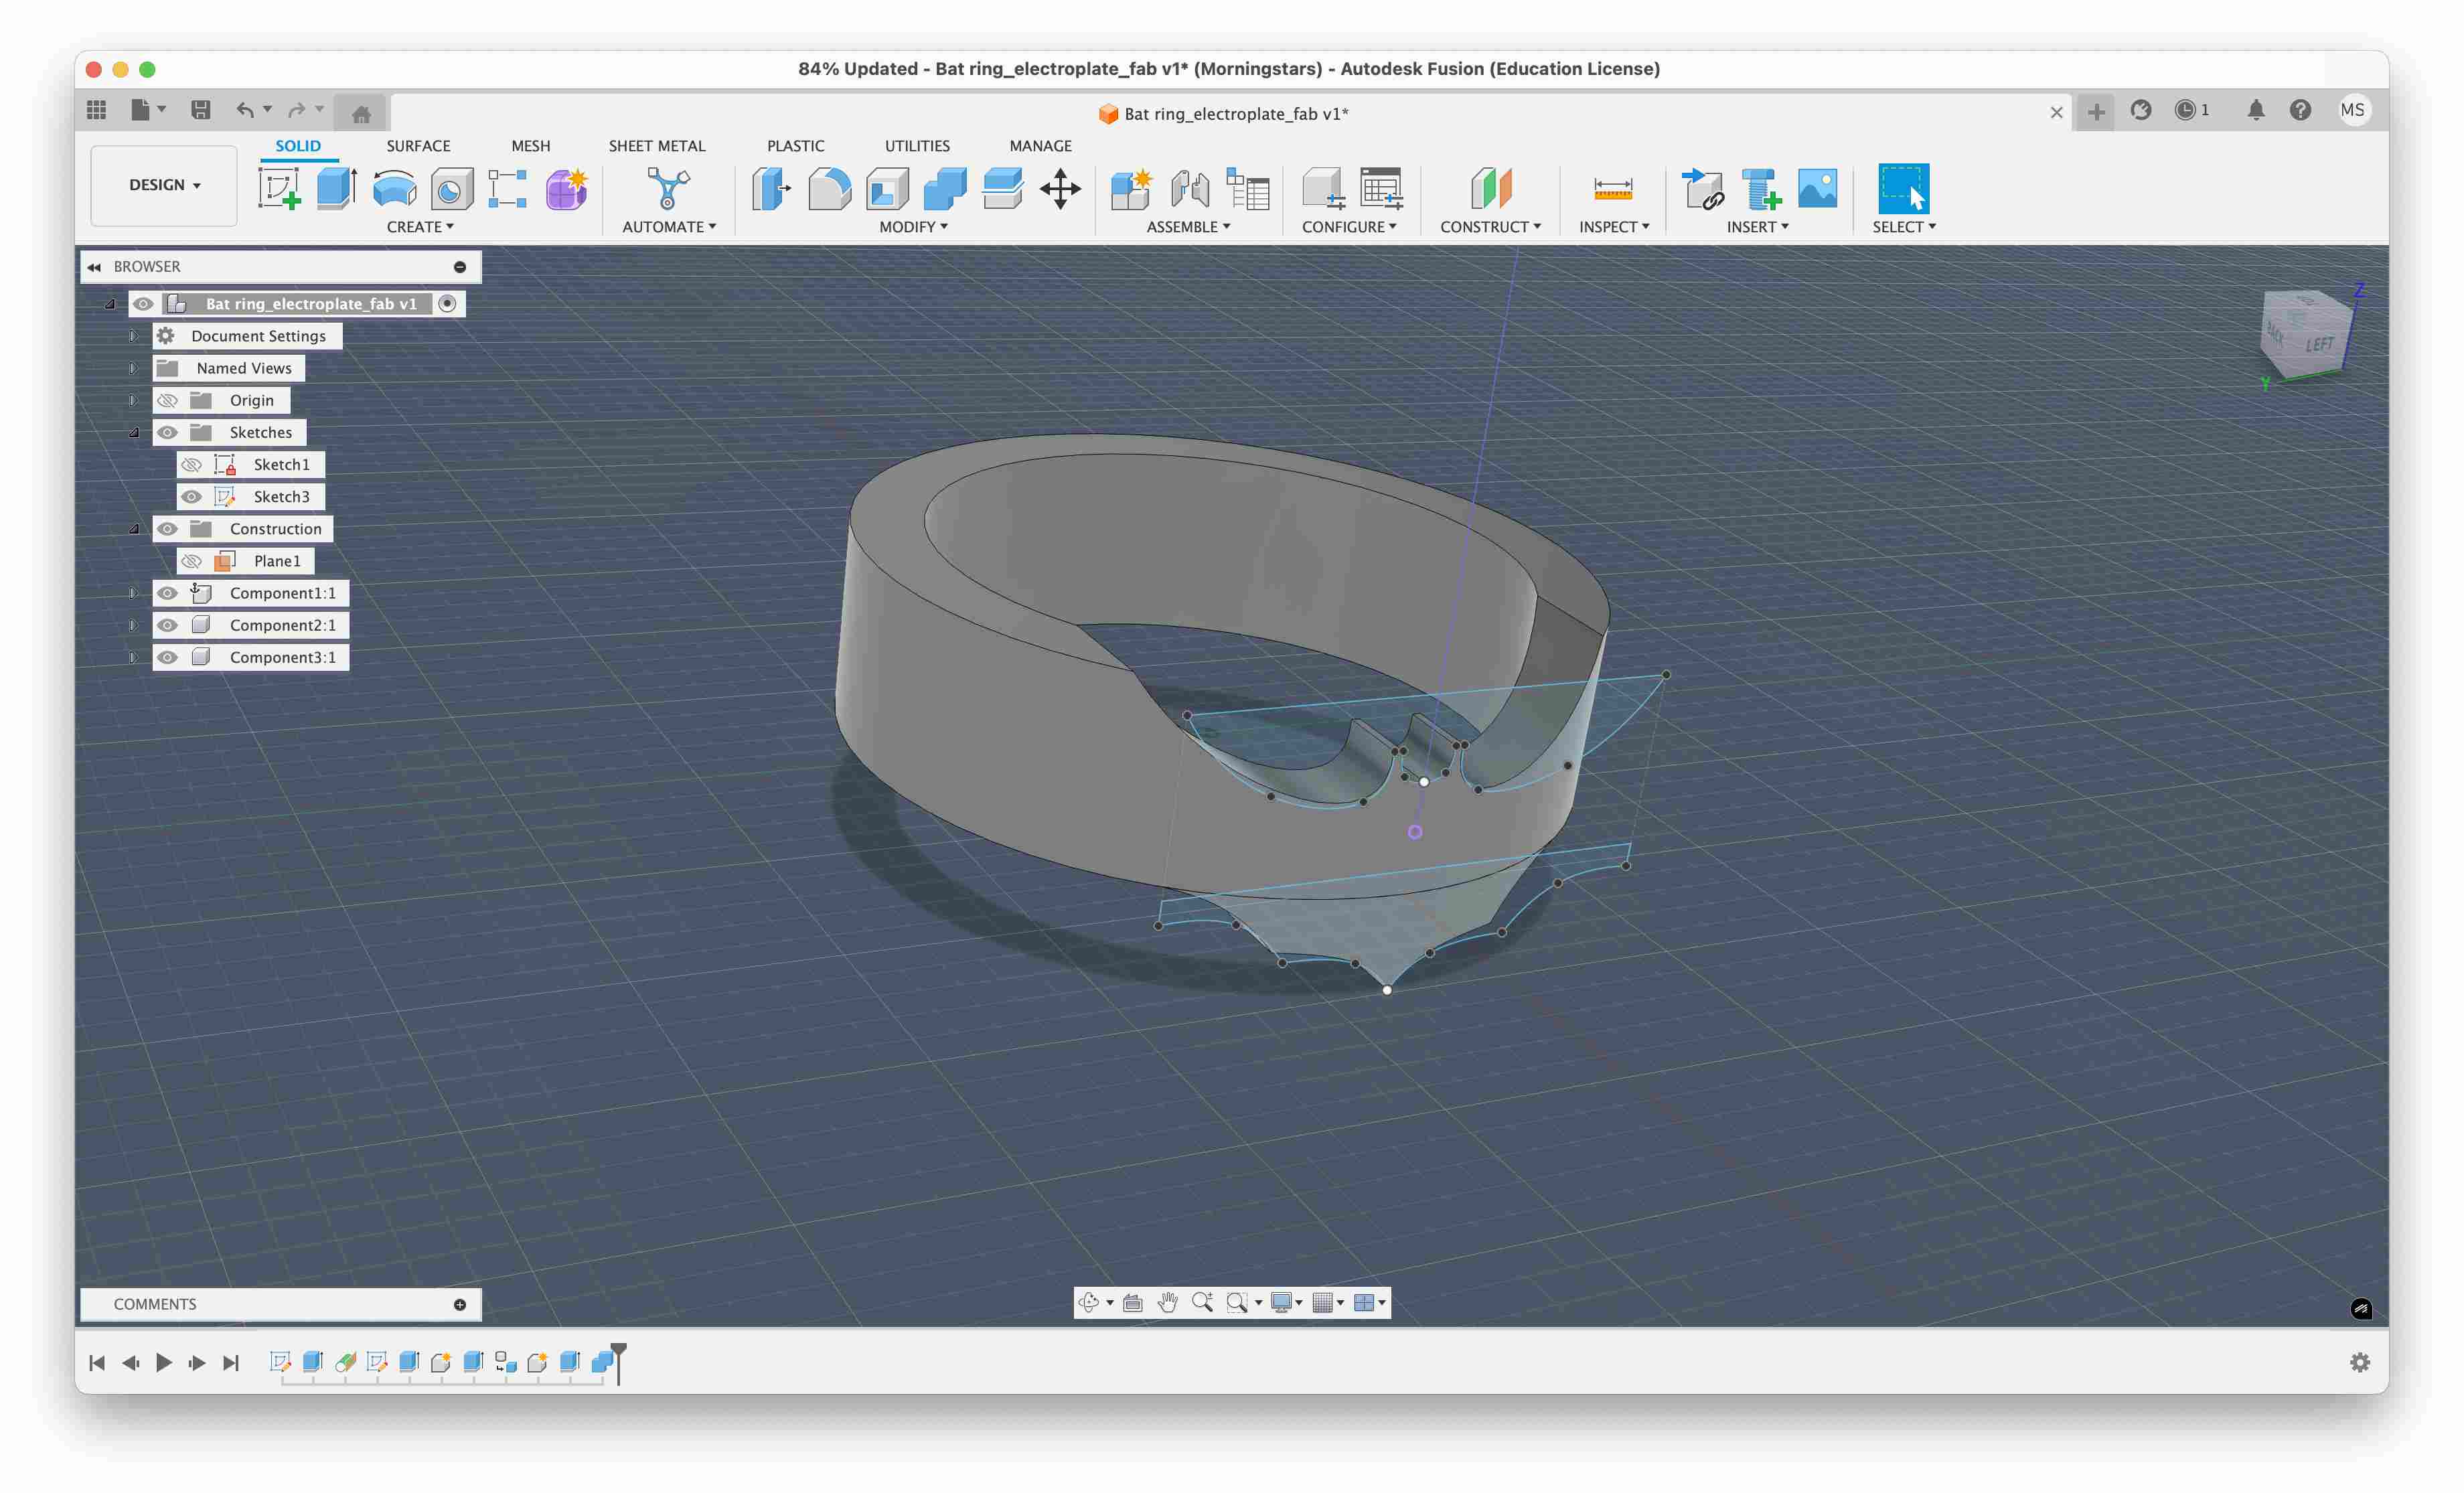
Task: Select the Zoom magnifier tool
Action: pyautogui.click(x=1202, y=1302)
